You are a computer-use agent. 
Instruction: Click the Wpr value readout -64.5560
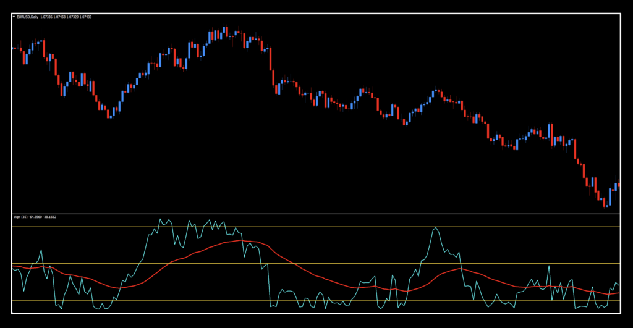click(36, 217)
